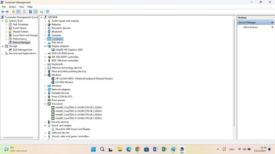Viewport: 275px width, 154px height.
Task: Open the View menu
Action: (22, 7)
